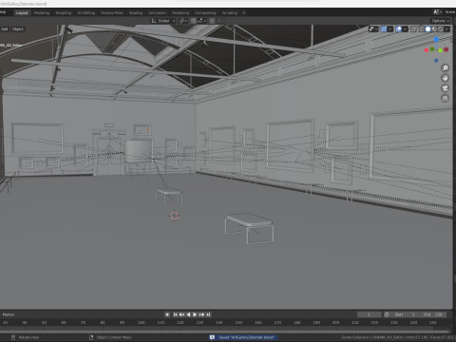The image size is (456, 342).
Task: Open the Modeling workspace tab
Action: pos(42,12)
